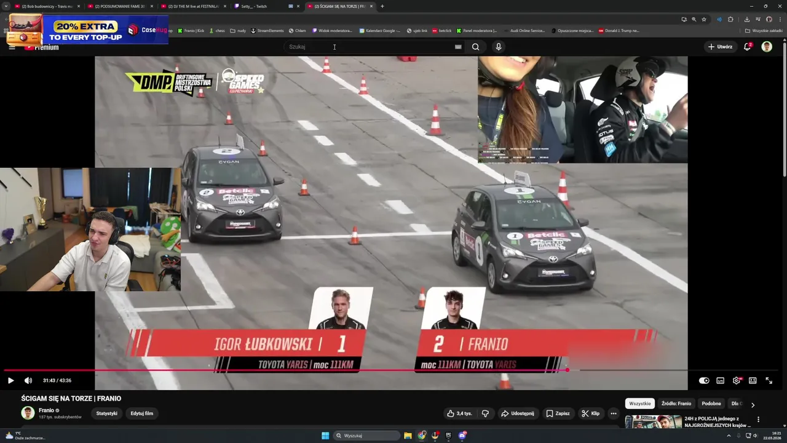Mute the video volume speaker icon

[x=28, y=380]
